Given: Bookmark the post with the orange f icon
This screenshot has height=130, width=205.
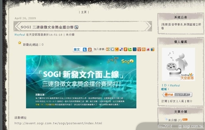Looking at the screenshot, I should (126, 49).
